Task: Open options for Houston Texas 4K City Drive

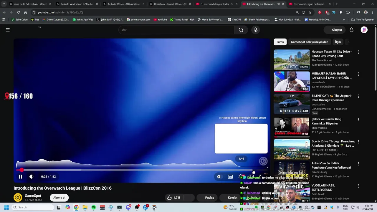Action: pos(358,52)
